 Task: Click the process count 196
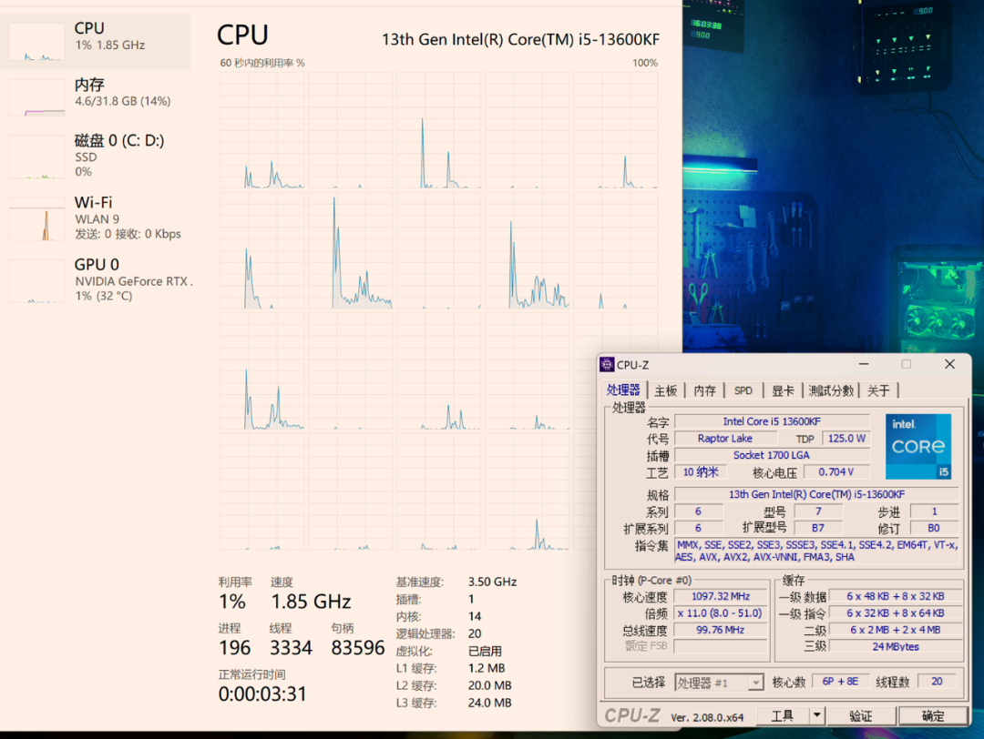(x=235, y=647)
